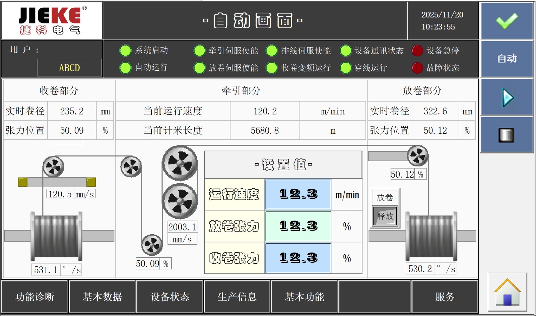Click the 服务 button

pyautogui.click(x=445, y=297)
